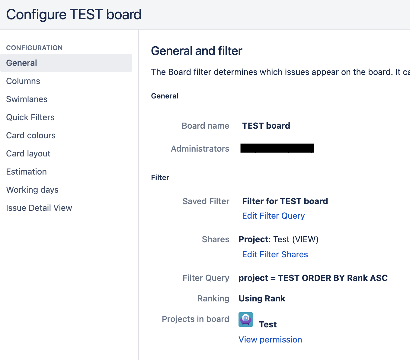
Task: Click the Filter for TEST board name
Action: point(285,201)
